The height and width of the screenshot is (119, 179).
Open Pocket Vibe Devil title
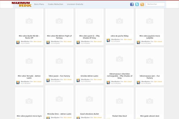(x=120, y=116)
